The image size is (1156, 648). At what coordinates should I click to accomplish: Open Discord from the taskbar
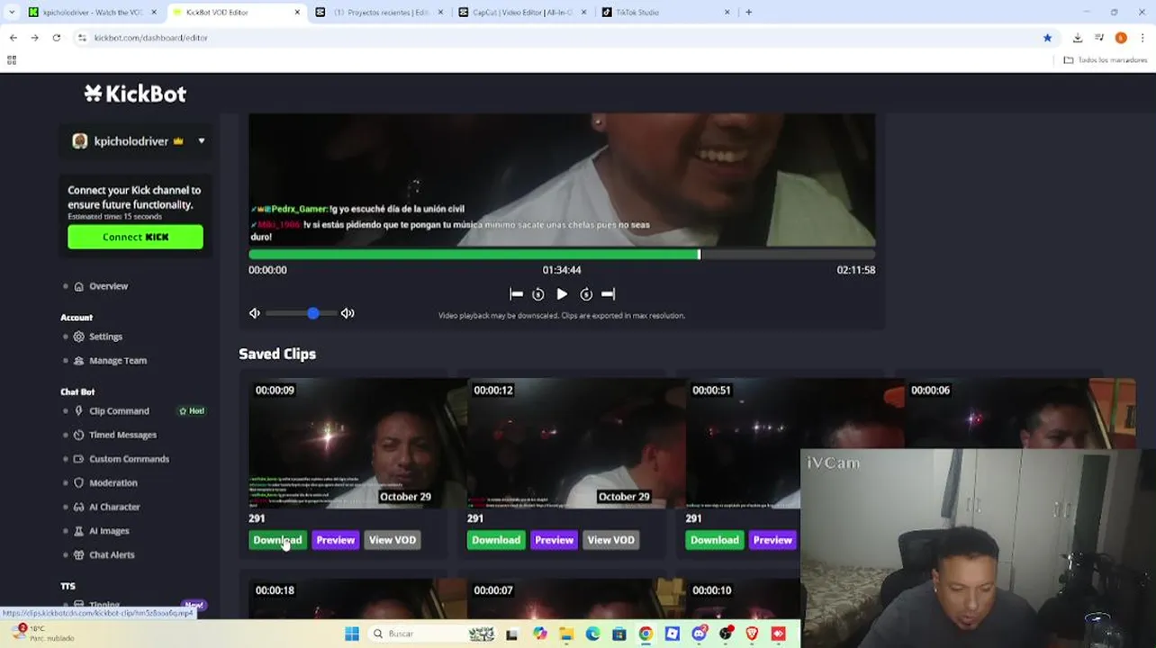coord(699,634)
